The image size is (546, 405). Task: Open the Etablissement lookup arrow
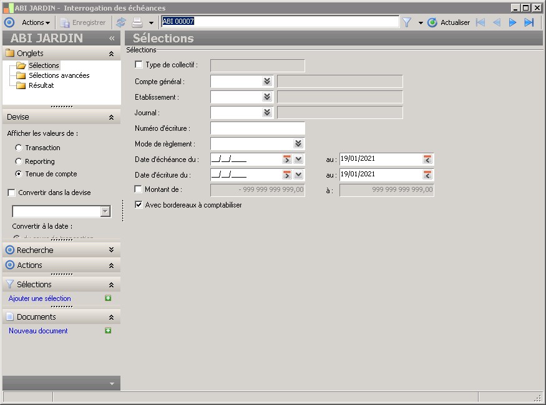[267, 97]
